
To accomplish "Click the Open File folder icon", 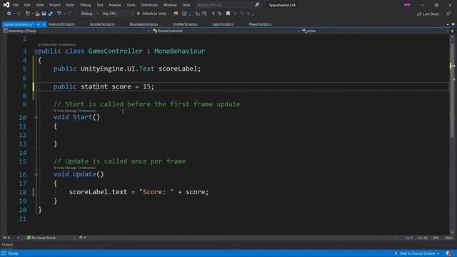I will pyautogui.click(x=37, y=14).
